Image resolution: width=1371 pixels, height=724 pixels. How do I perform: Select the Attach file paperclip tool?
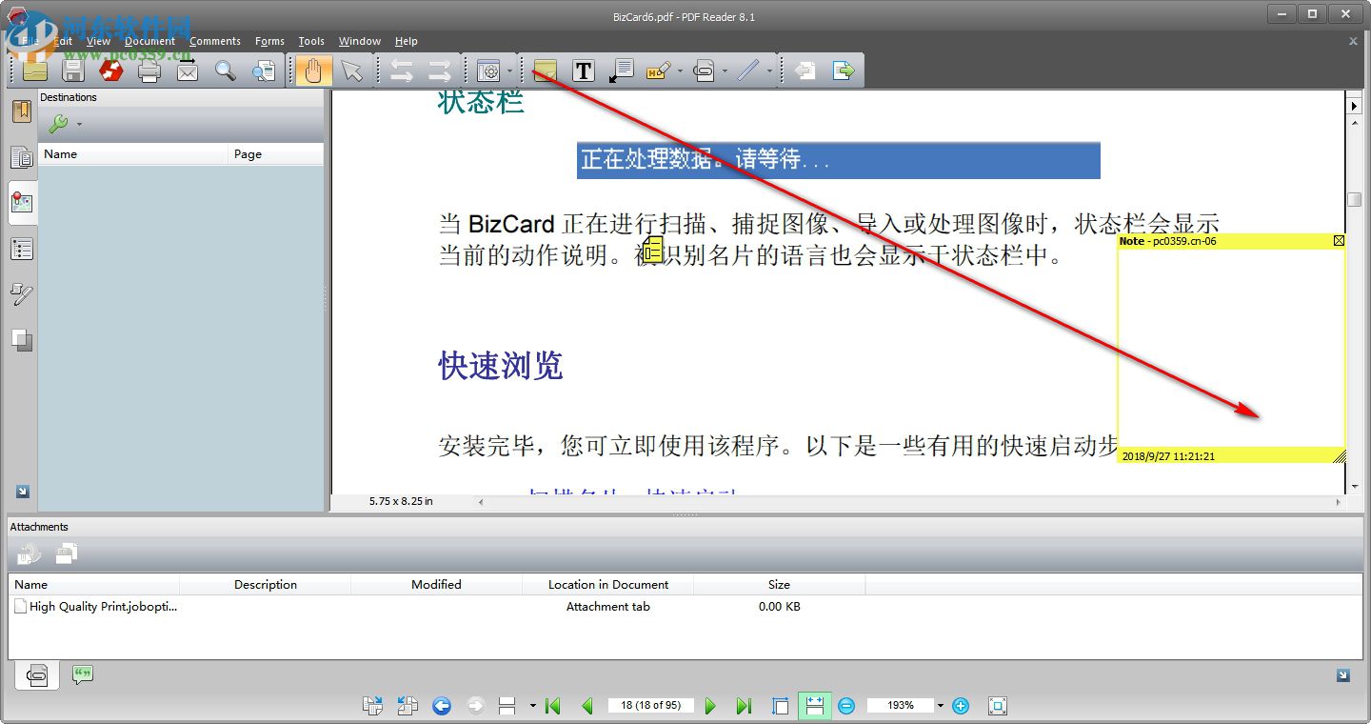704,70
